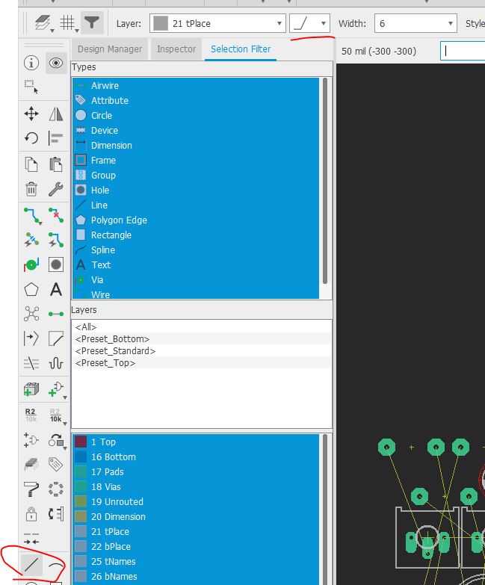Viewport: 485px width, 585px height.
Task: Select the 18 Vias layer row
Action: tap(196, 486)
